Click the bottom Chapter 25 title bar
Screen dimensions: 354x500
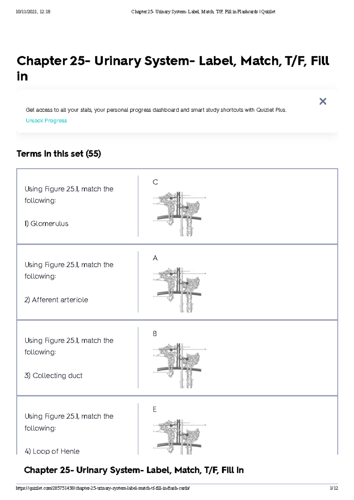click(x=134, y=470)
